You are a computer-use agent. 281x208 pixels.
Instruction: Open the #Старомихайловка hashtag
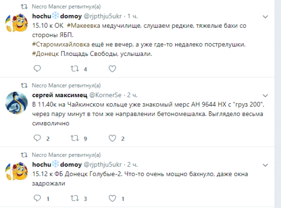(x=62, y=44)
